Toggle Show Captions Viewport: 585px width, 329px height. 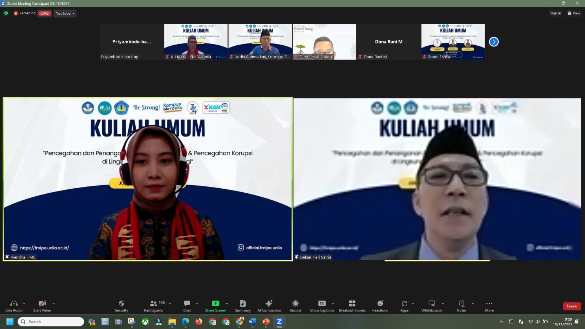(322, 306)
